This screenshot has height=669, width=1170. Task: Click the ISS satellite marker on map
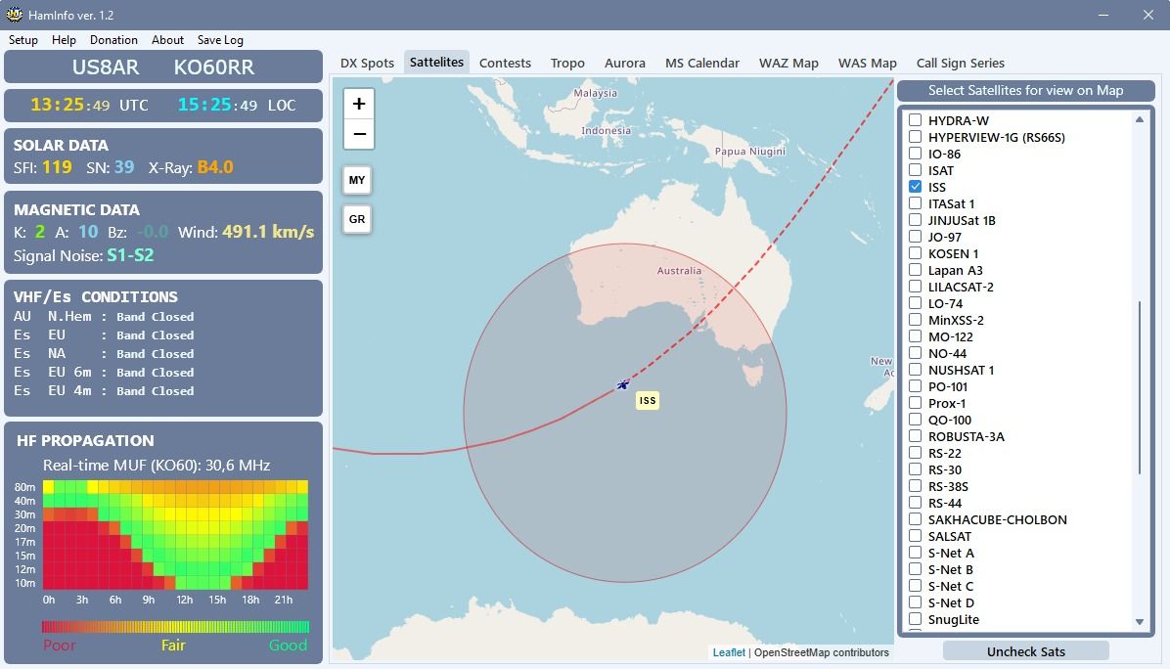tap(622, 384)
